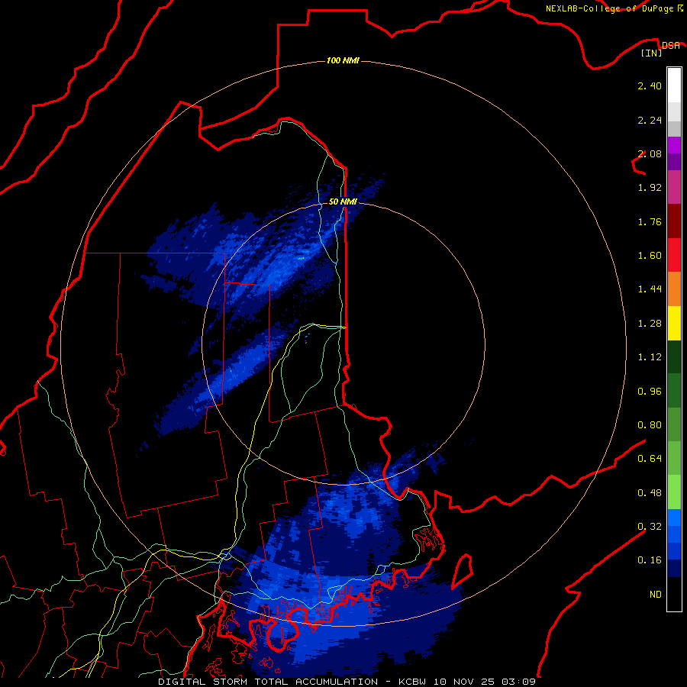
Task: Pick the bright magenta legend swatch
Action: [x=674, y=145]
